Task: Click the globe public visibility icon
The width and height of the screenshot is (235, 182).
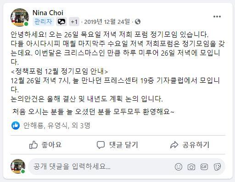Action: (x=138, y=22)
